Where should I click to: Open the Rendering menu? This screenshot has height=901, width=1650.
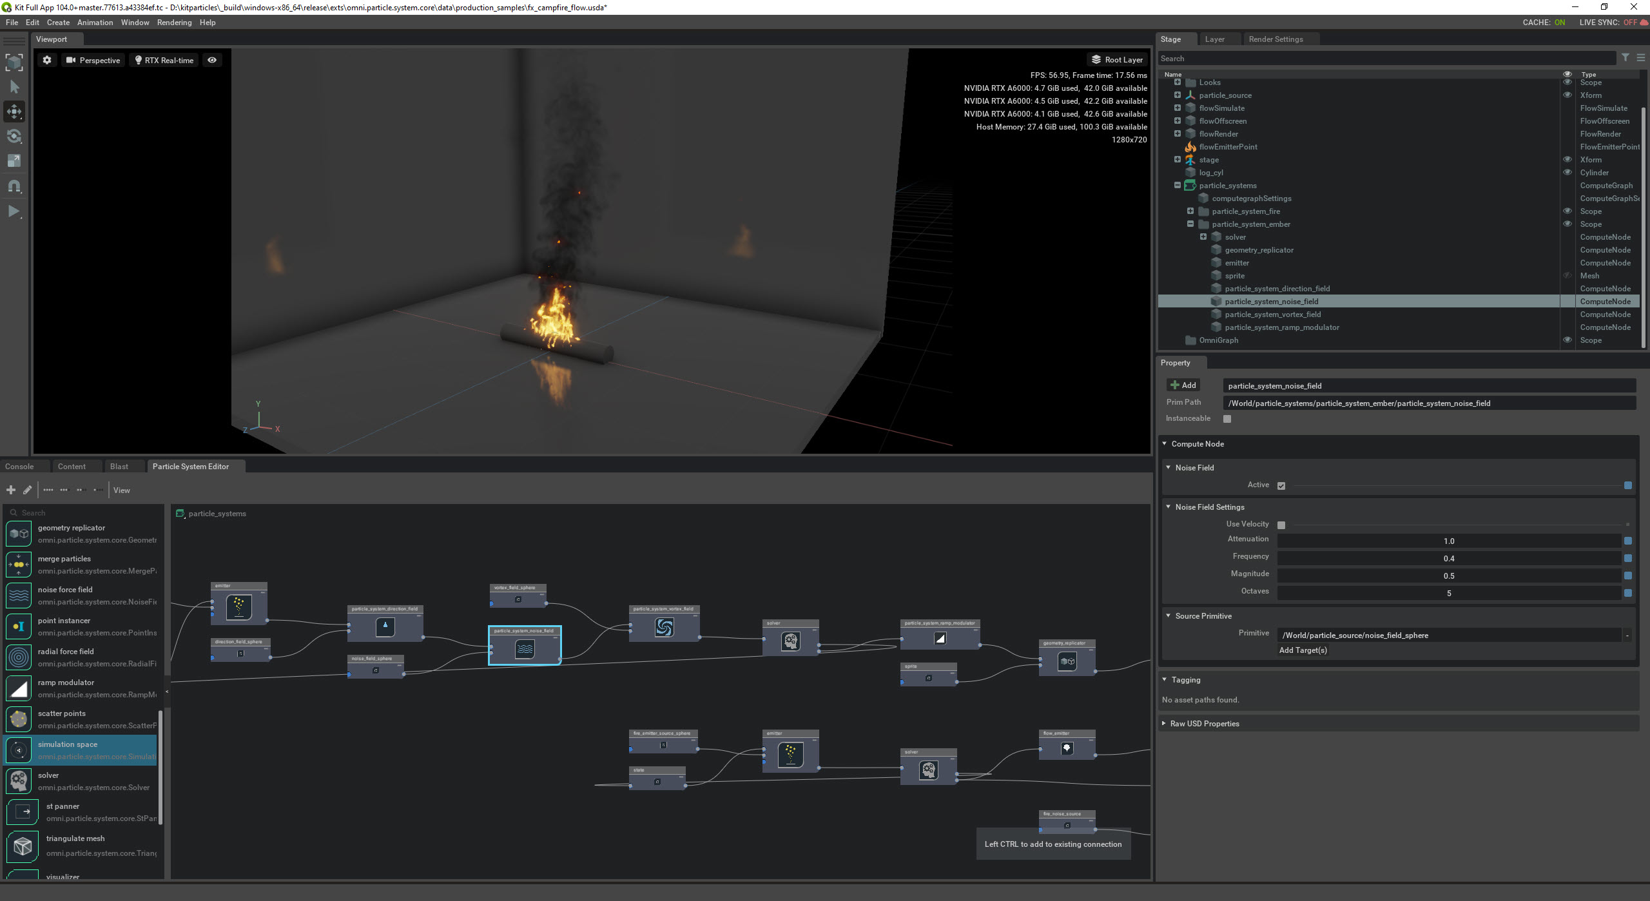pyautogui.click(x=174, y=23)
